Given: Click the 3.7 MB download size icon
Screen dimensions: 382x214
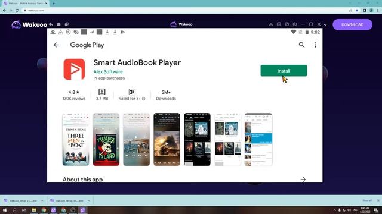Looking at the screenshot, I should 102,92.
